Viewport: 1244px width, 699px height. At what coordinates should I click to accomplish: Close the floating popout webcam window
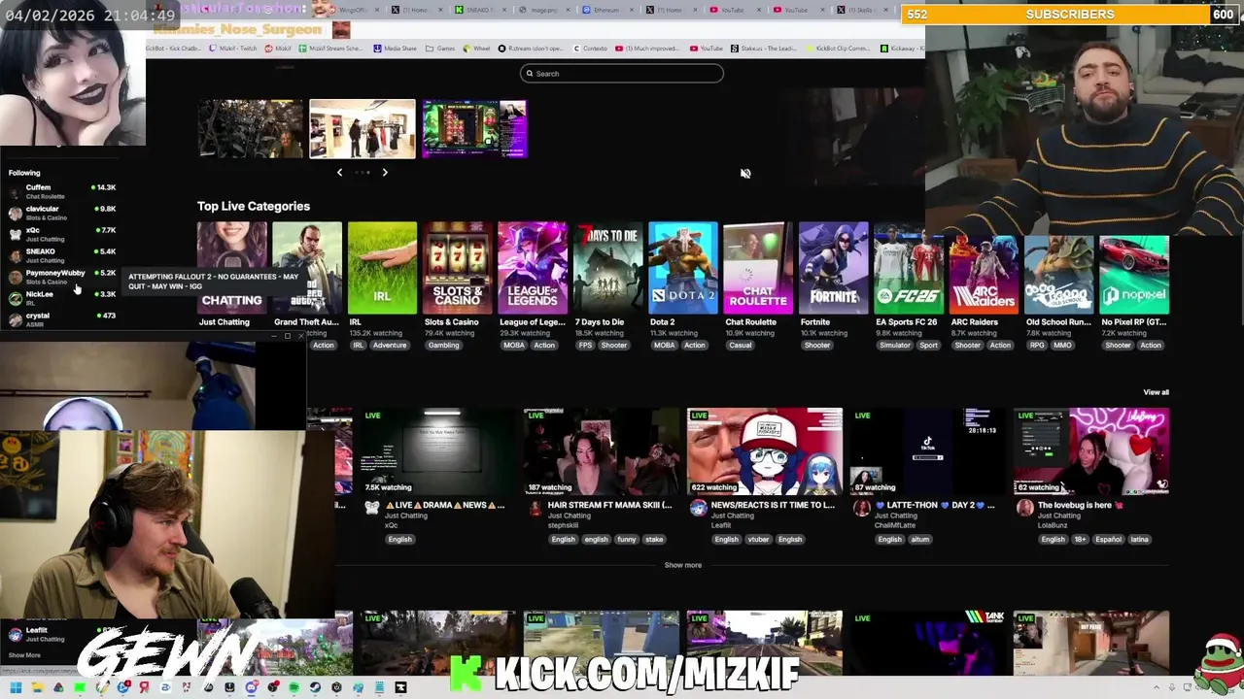[299, 336]
